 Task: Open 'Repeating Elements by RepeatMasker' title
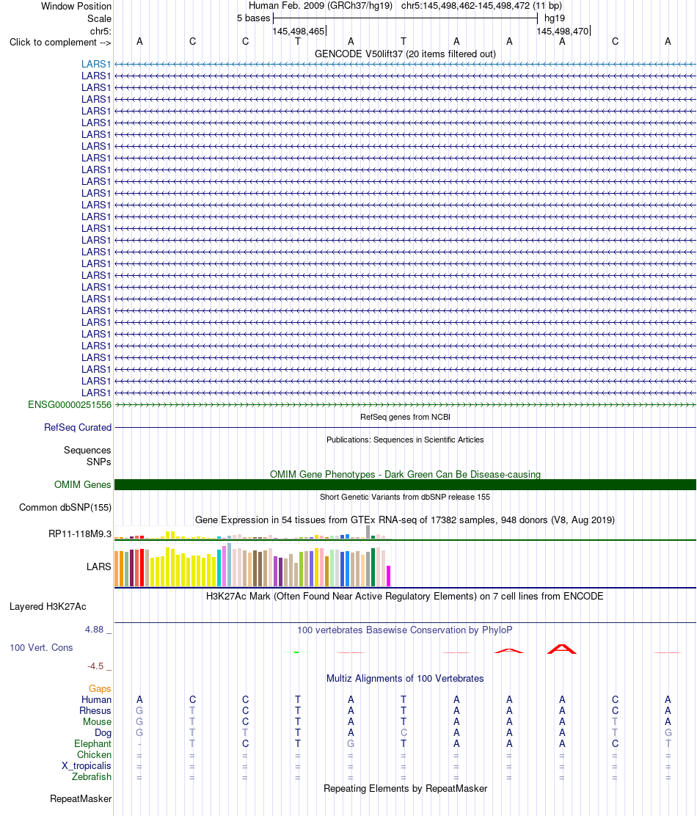[405, 788]
